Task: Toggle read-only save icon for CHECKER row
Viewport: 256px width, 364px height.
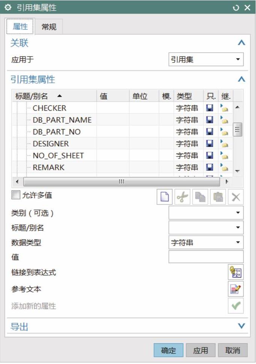Action: [x=209, y=108]
